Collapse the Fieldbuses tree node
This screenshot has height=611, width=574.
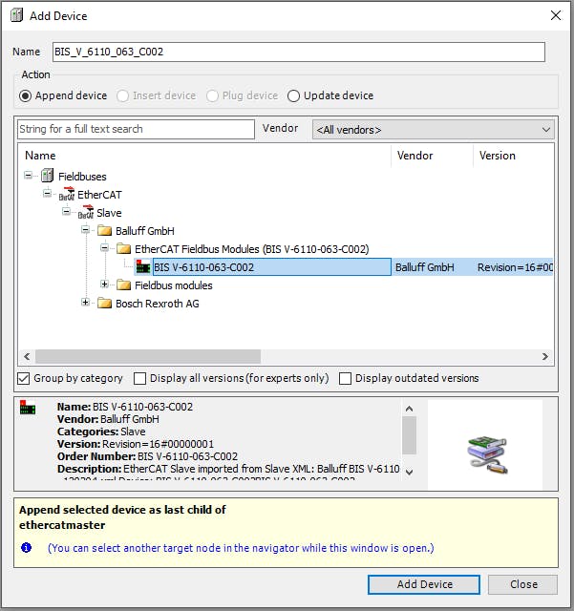28,175
